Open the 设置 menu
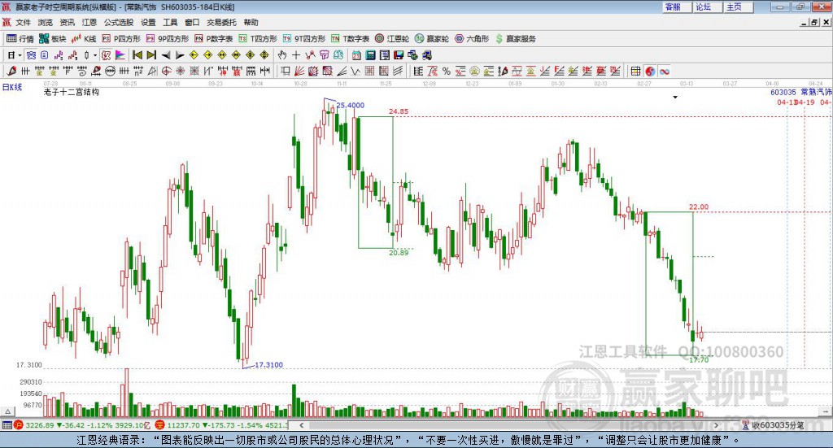This screenshot has height=448, width=833. pos(148,22)
